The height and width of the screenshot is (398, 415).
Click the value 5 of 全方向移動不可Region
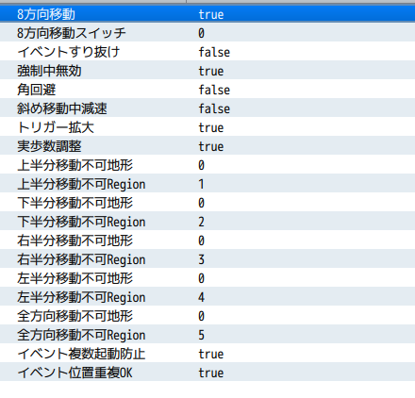201,335
